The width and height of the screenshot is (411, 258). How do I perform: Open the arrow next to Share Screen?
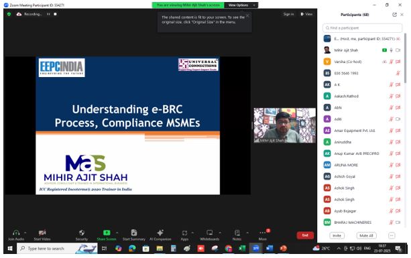[117, 233]
